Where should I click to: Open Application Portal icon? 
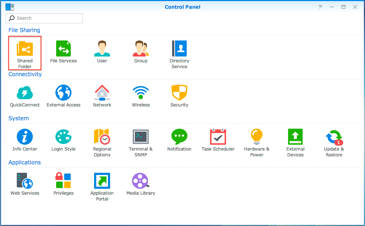102,181
